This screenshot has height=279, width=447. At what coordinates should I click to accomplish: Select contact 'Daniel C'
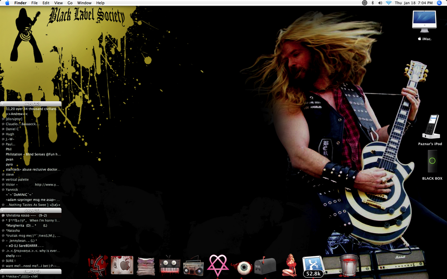point(31,129)
